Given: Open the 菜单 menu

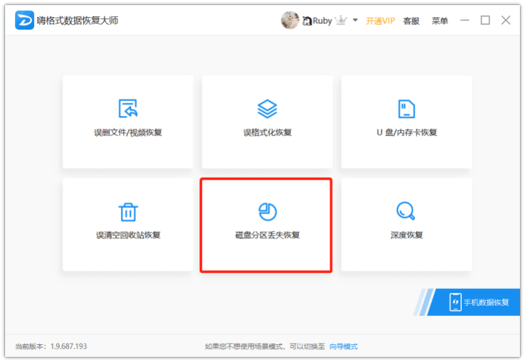Looking at the screenshot, I should coord(440,21).
